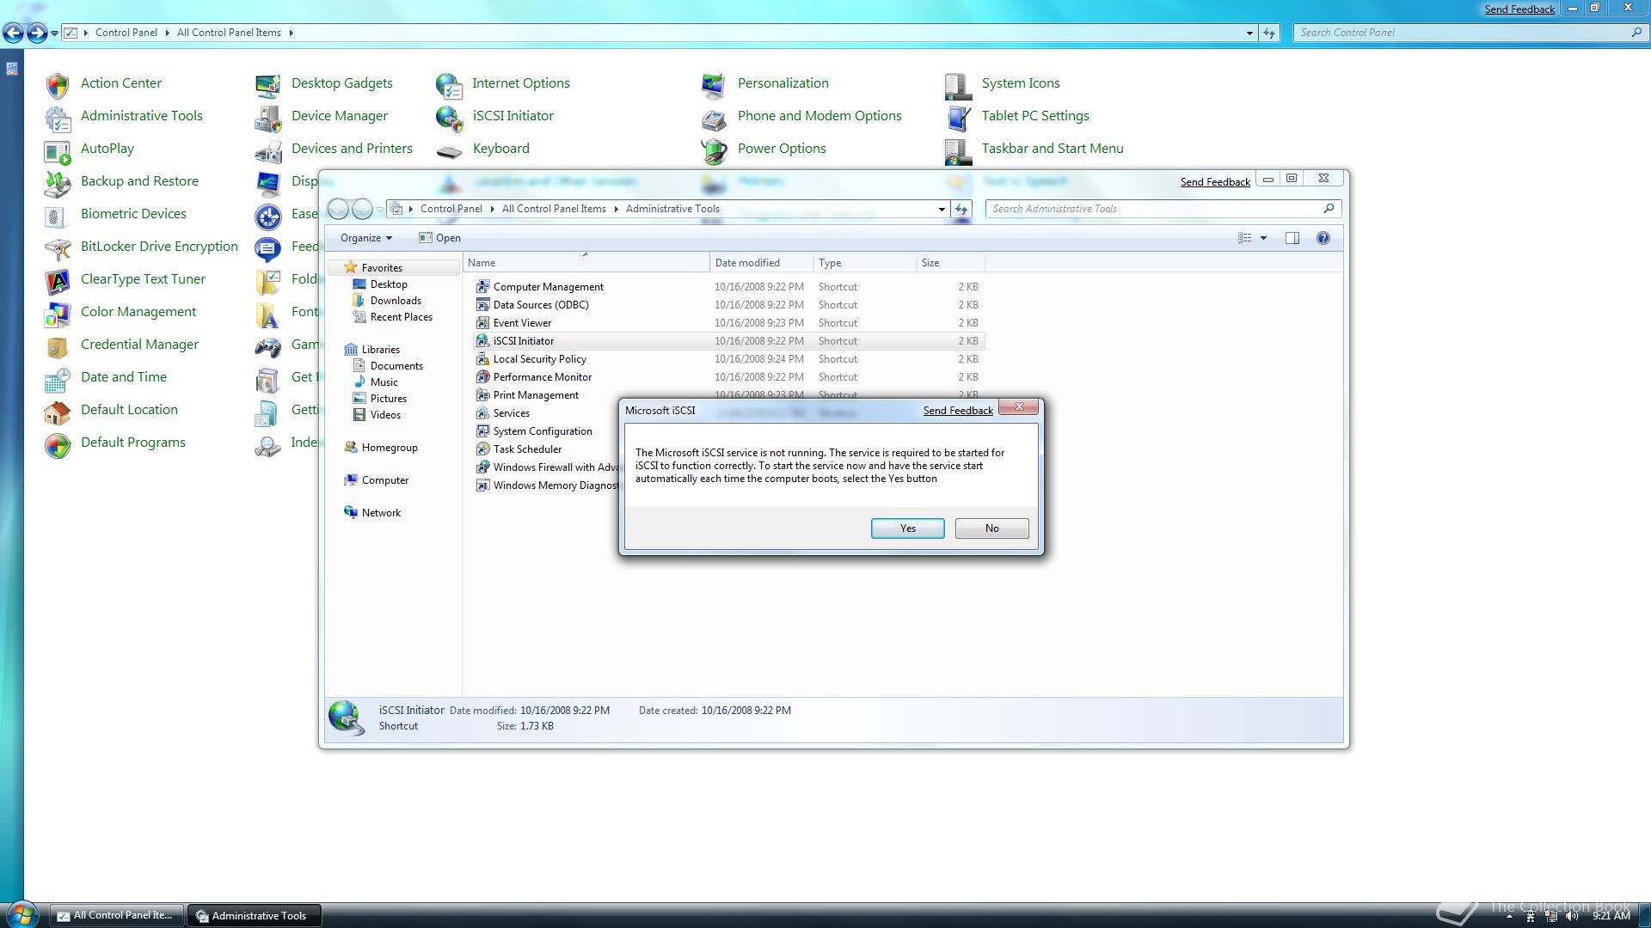
Task: Open the Personalization icon
Action: (714, 84)
